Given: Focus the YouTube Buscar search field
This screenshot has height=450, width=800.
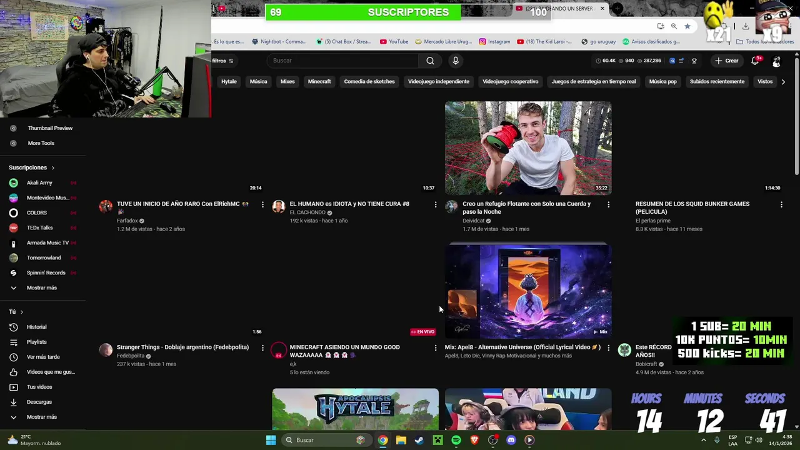Looking at the screenshot, I should click(342, 61).
